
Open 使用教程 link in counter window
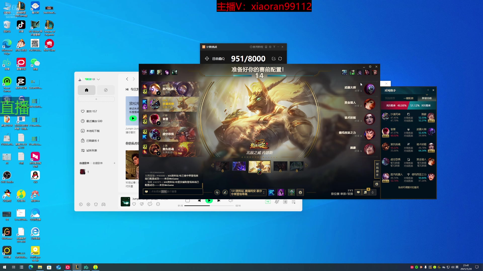click(x=256, y=47)
